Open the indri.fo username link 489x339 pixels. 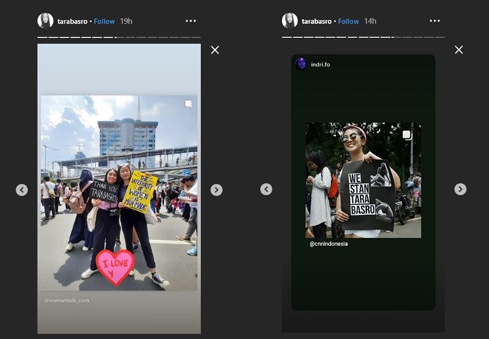click(x=320, y=64)
